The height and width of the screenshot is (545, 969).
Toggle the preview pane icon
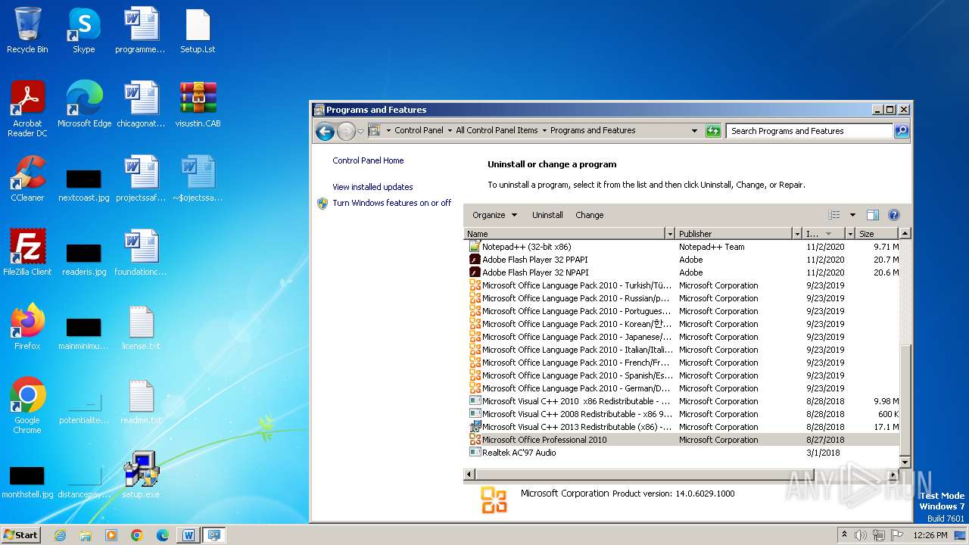(872, 215)
